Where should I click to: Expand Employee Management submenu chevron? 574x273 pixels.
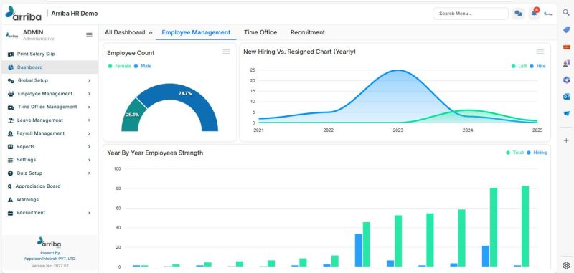point(89,94)
